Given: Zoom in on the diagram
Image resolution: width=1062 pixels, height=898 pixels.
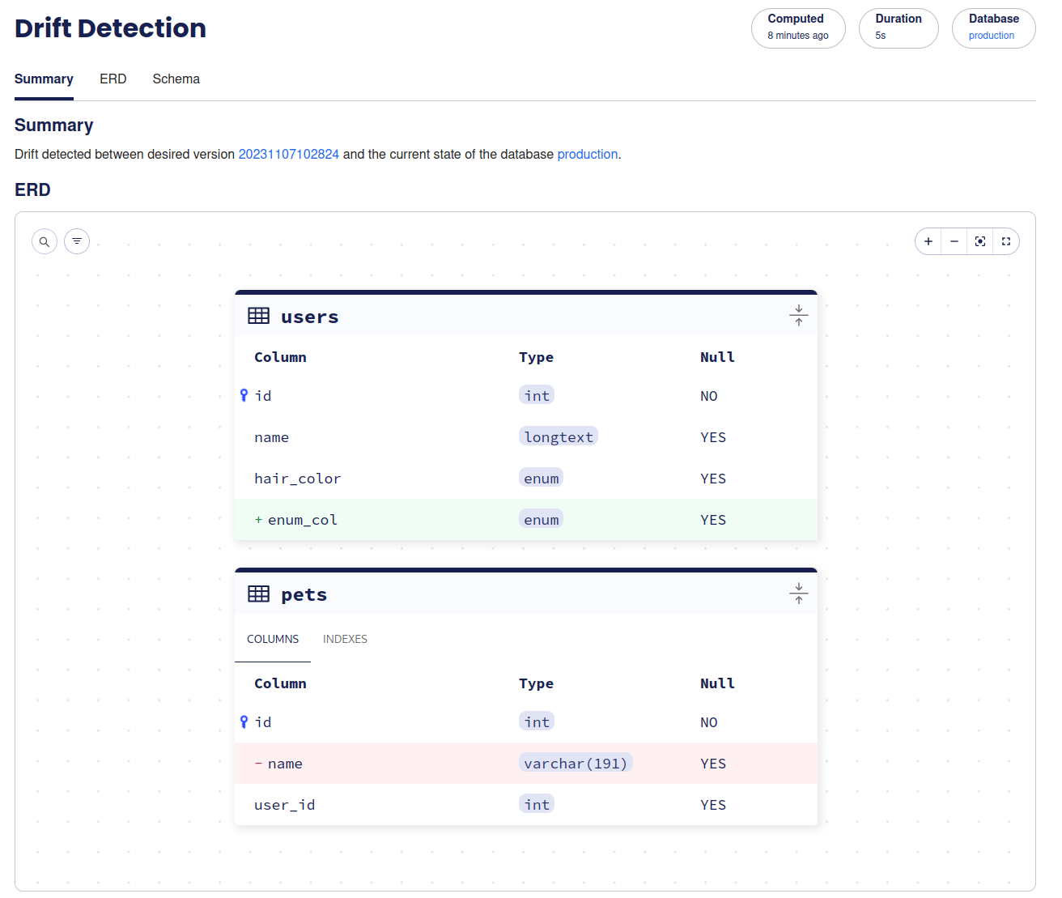Looking at the screenshot, I should [928, 240].
